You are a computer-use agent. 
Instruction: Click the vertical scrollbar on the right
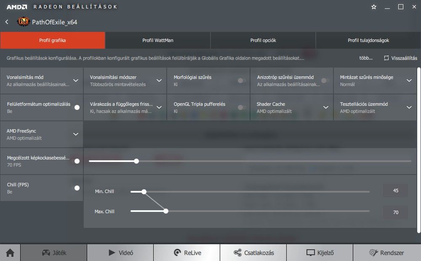[x=419, y=150]
